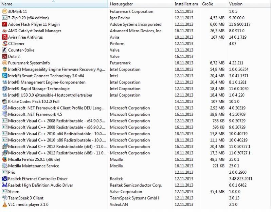
Task: Click the version '7.48.823.2011'
Action: 240,178
